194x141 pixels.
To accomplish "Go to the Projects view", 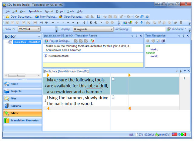I will [x=22, y=91].
